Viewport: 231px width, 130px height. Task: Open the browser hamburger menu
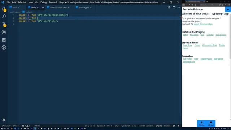point(230,5)
